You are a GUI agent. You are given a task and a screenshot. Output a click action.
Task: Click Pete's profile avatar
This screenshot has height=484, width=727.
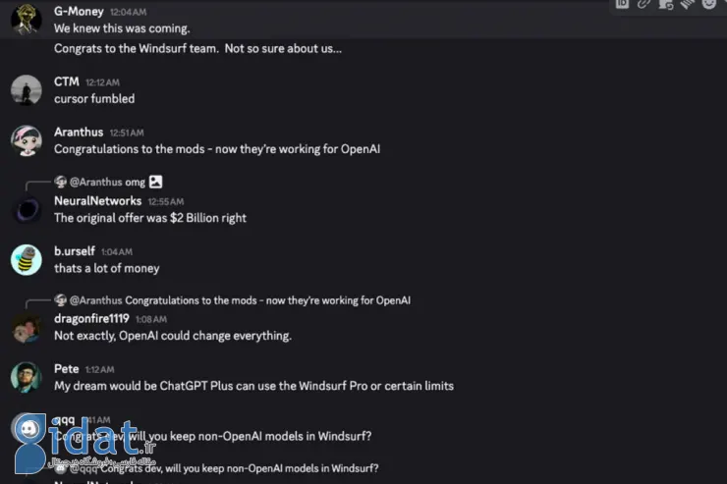coord(27,377)
